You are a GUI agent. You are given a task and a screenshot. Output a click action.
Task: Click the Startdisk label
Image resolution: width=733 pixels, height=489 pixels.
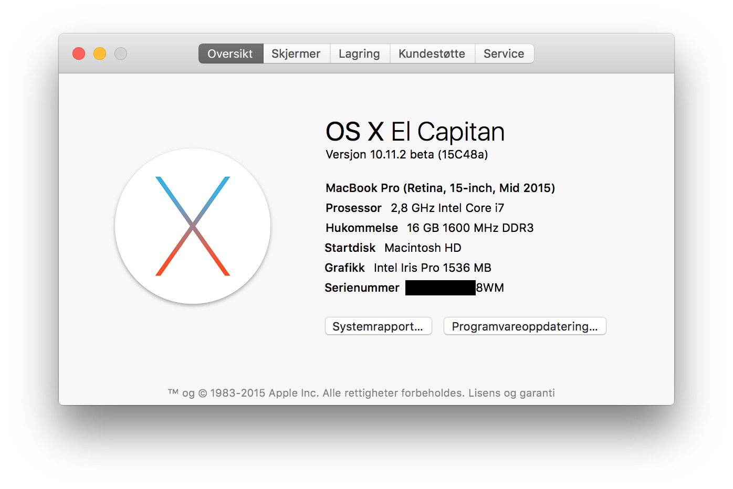(x=350, y=248)
